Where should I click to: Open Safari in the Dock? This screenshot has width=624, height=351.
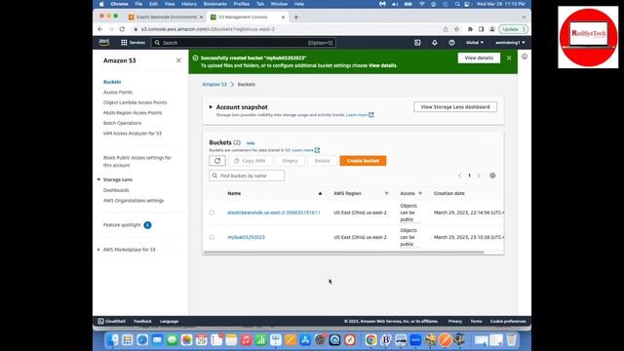coord(142,340)
